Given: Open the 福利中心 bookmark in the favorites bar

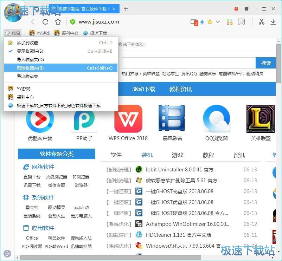Looking at the screenshot, I should pyautogui.click(x=66, y=33).
